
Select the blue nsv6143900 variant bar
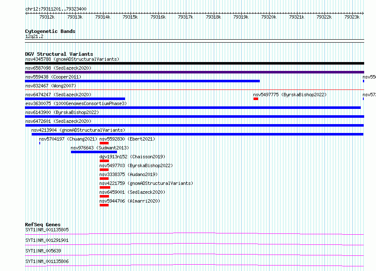194,117
